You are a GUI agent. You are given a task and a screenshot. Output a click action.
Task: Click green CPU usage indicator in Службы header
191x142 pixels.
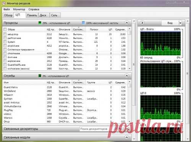click(x=40, y=76)
